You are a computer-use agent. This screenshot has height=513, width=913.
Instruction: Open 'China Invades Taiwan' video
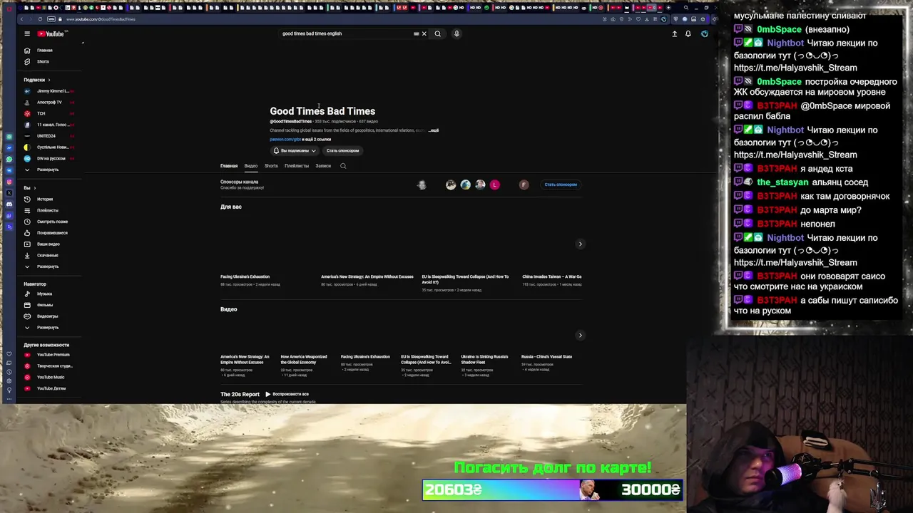click(551, 276)
